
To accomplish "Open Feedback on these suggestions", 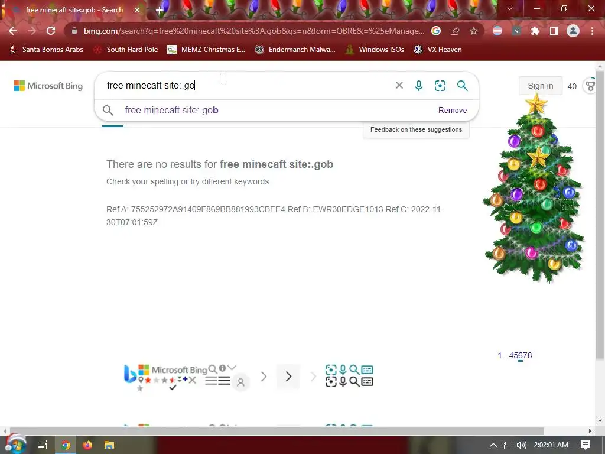I will [x=416, y=129].
